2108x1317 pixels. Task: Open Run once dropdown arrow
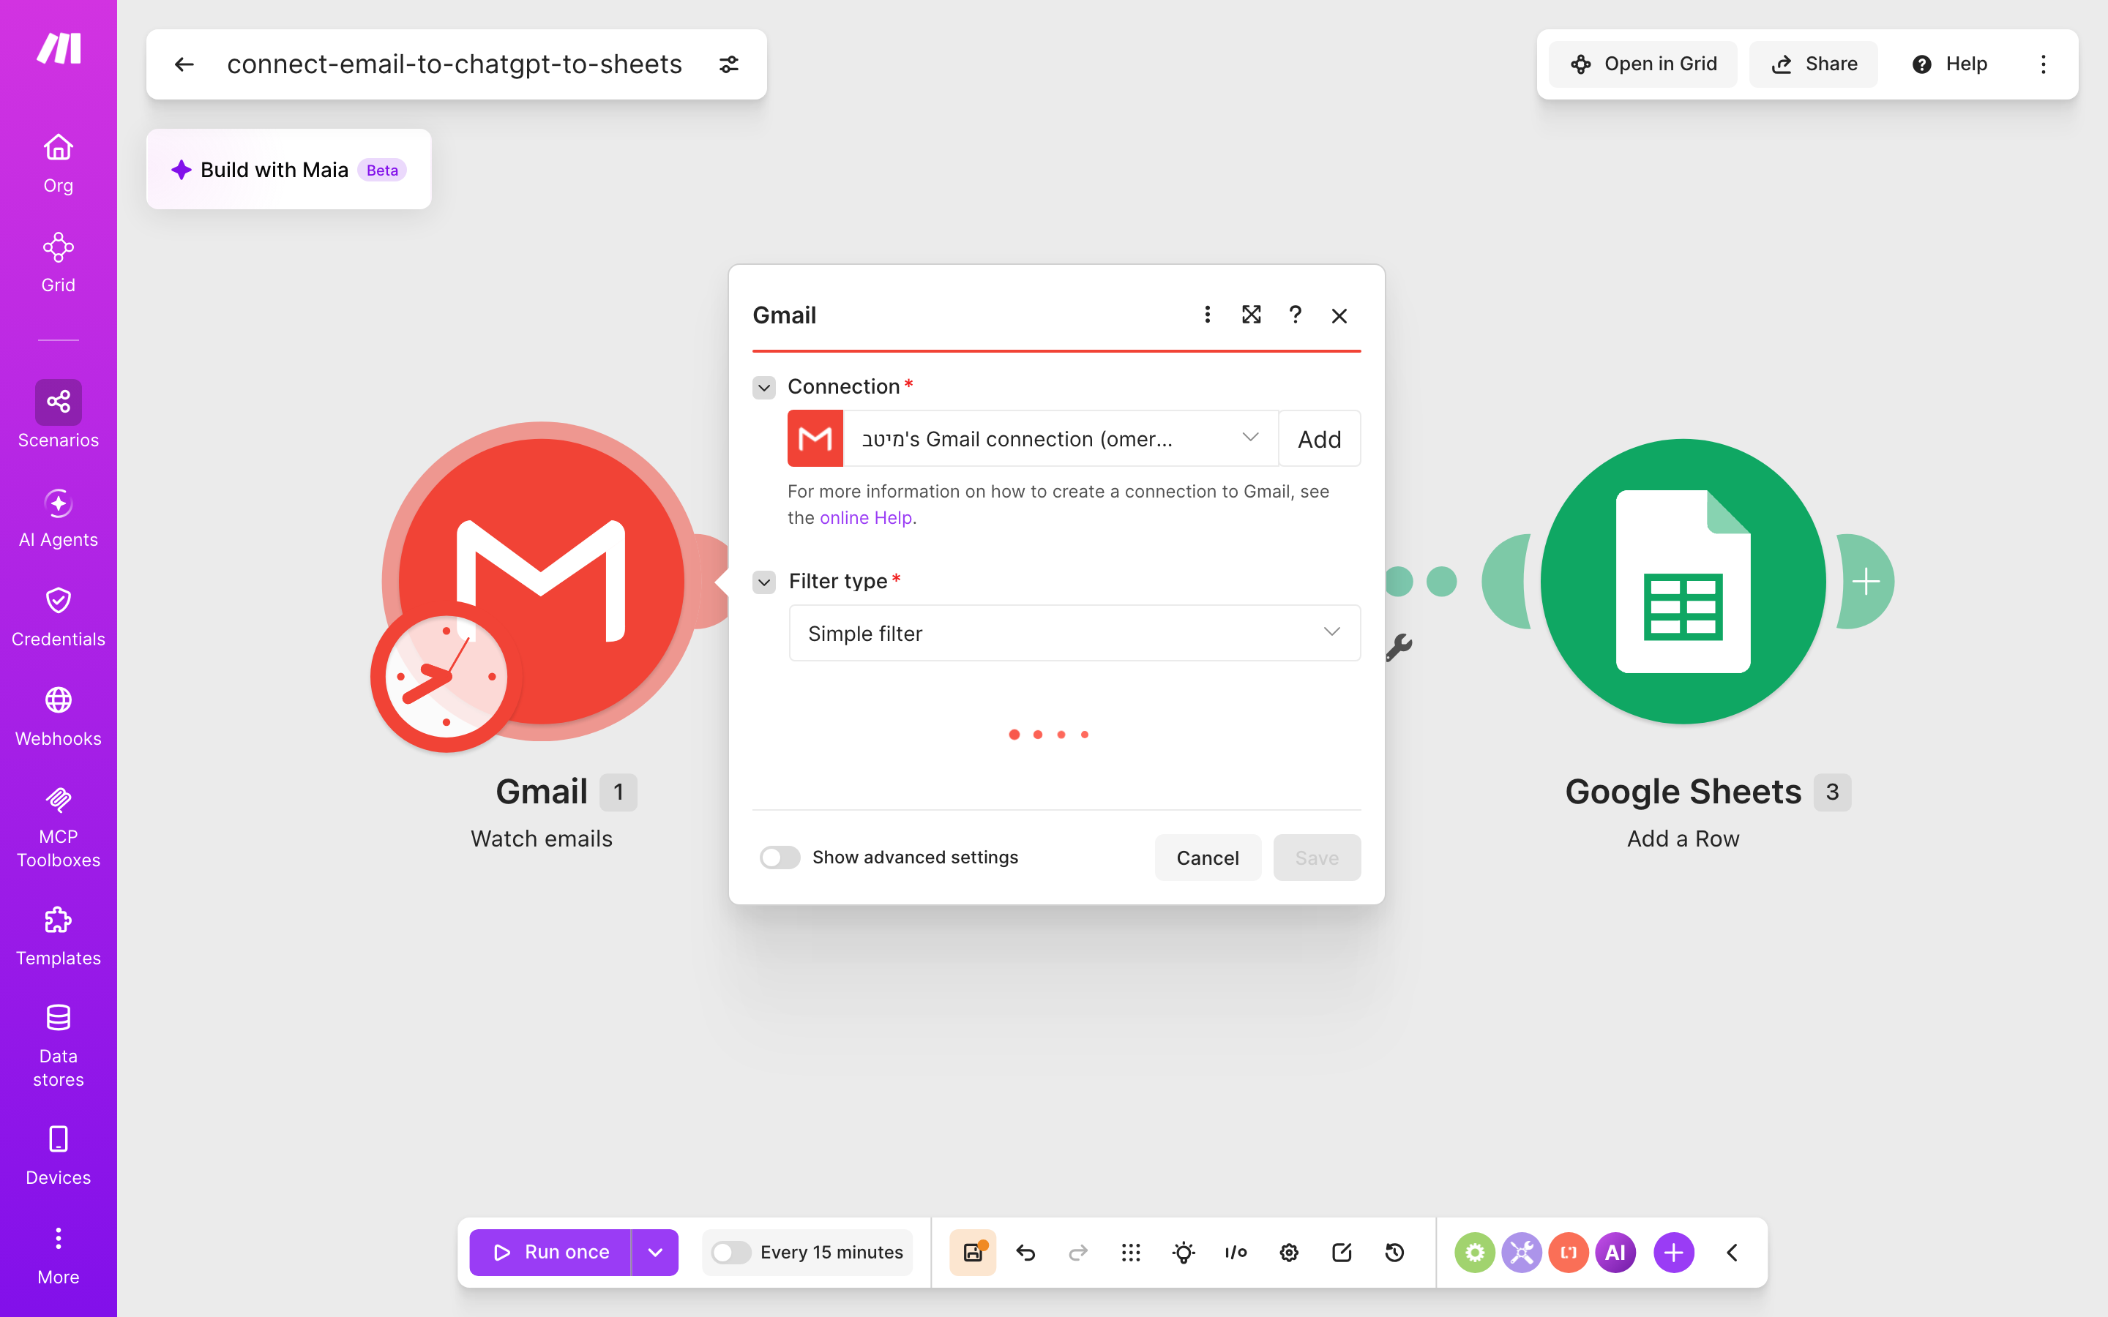(x=655, y=1253)
